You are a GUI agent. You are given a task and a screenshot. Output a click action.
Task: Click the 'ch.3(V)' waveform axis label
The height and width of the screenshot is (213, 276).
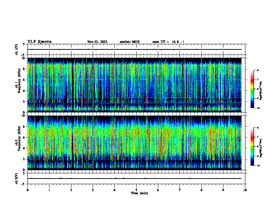pyautogui.click(x=17, y=179)
